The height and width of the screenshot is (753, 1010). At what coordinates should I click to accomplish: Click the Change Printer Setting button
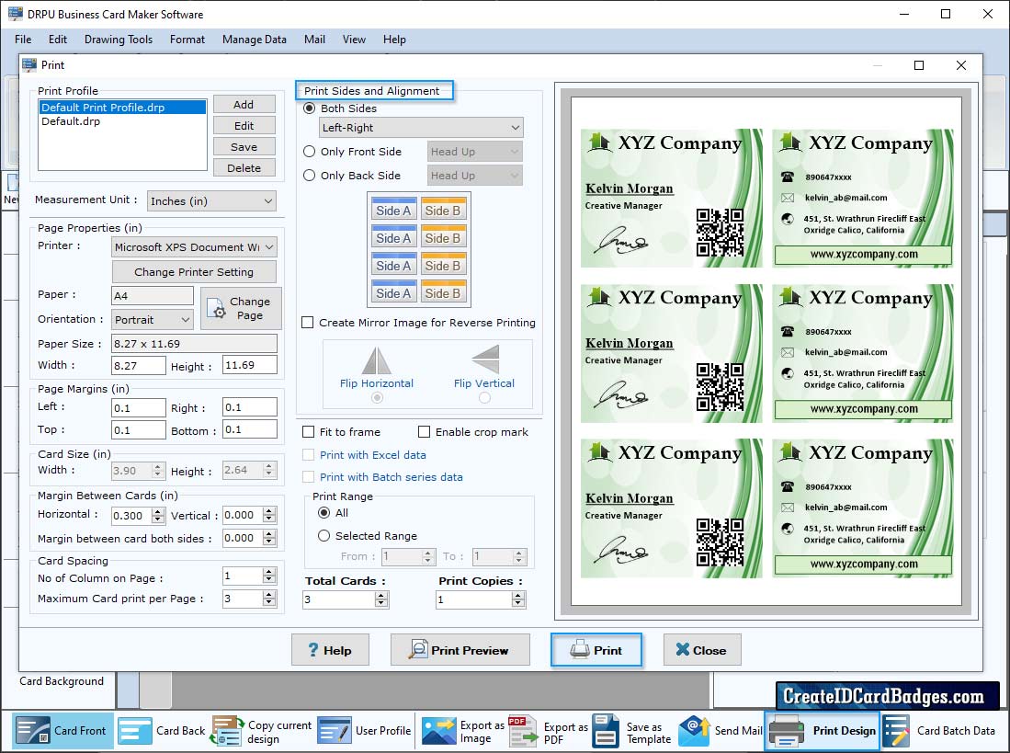point(194,272)
